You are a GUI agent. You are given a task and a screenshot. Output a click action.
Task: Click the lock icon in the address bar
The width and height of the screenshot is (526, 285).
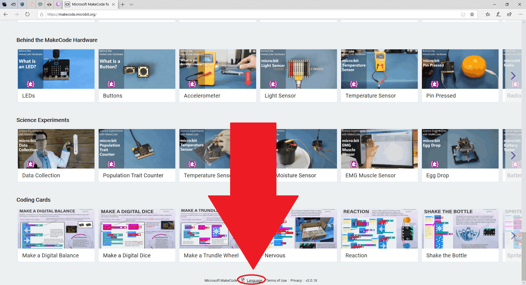(x=42, y=14)
